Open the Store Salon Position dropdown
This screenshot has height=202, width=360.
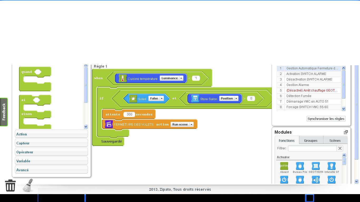click(x=229, y=98)
